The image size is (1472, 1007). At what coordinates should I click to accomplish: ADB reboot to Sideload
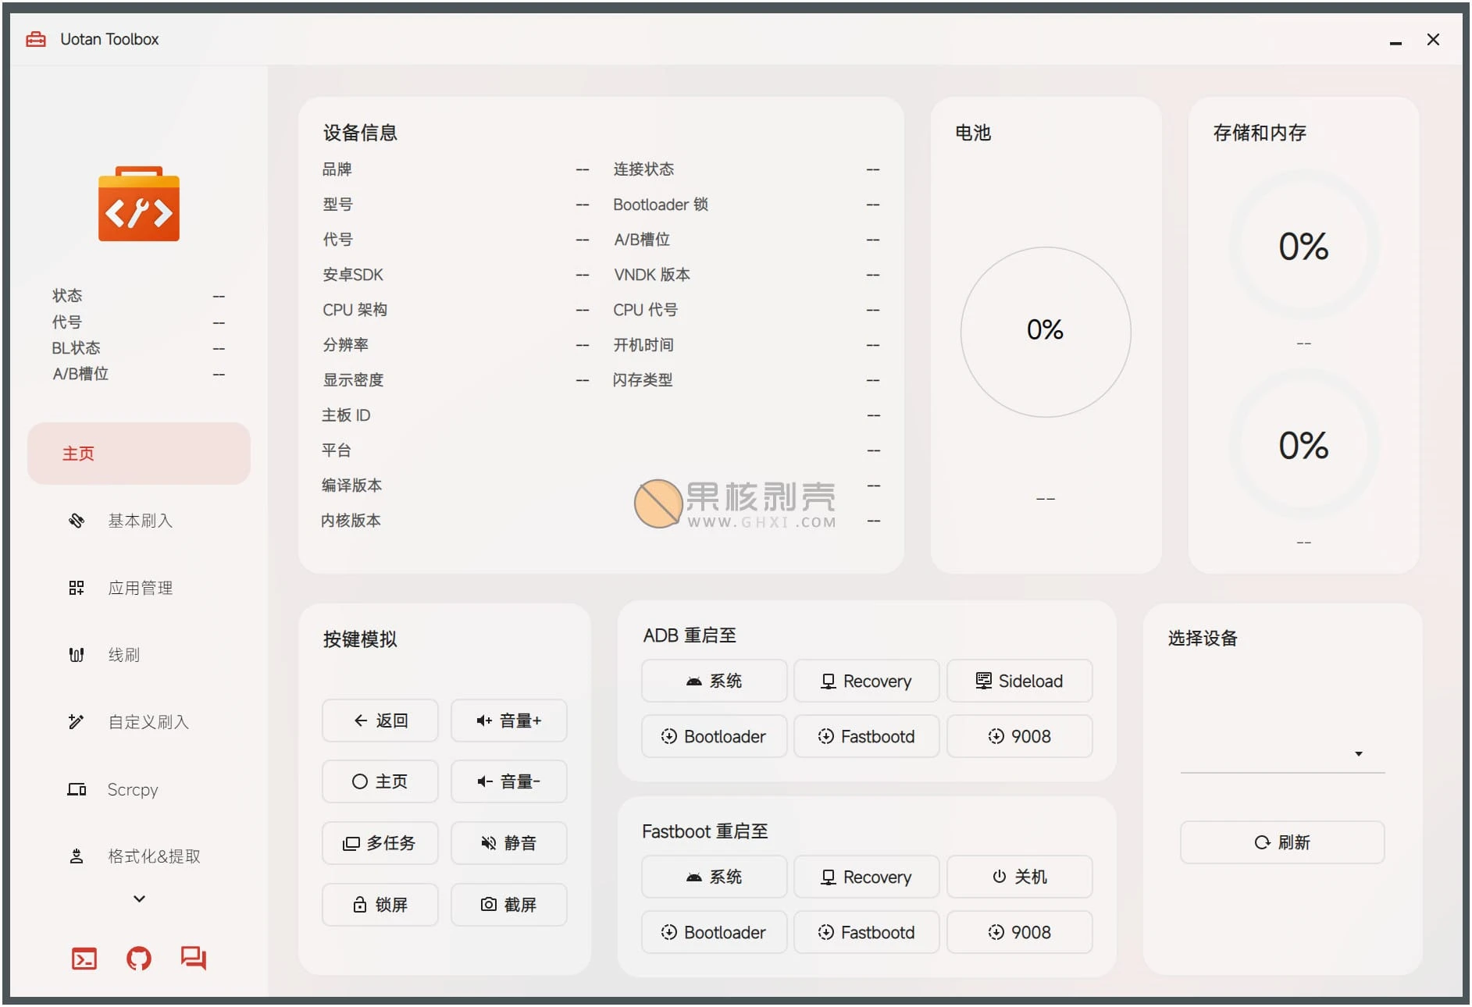coord(1020,681)
